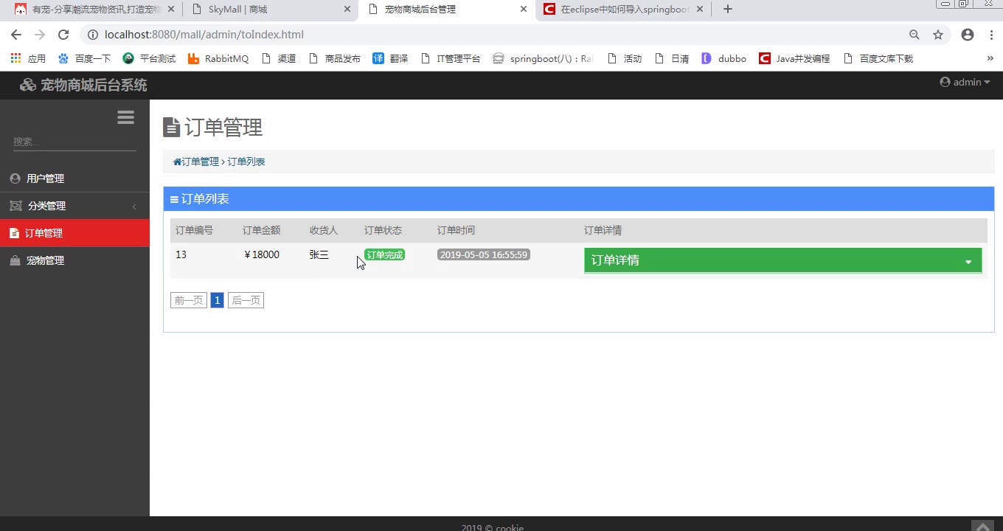Click pagination page 1 button
This screenshot has width=1003, height=531.
pyautogui.click(x=217, y=300)
